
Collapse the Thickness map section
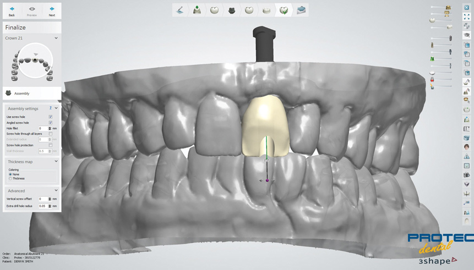point(56,162)
